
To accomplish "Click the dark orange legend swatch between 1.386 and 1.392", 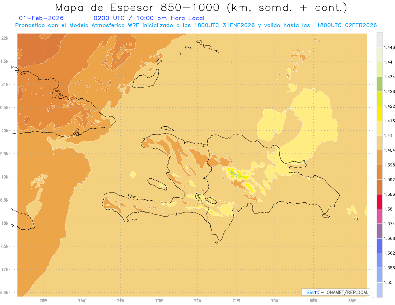I will coord(380,187).
